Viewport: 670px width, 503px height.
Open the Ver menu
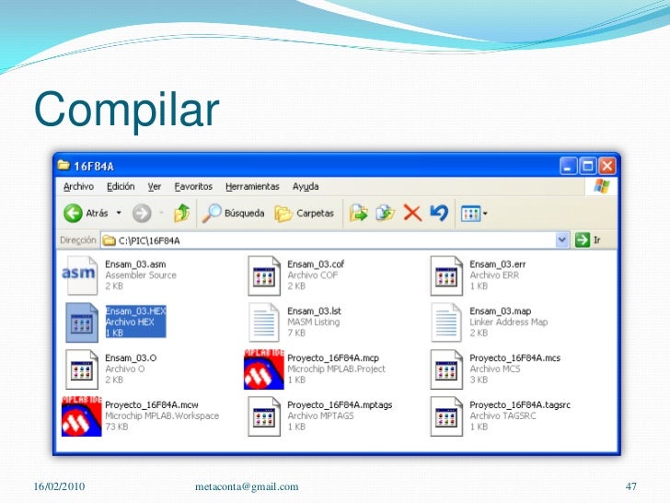(x=155, y=186)
